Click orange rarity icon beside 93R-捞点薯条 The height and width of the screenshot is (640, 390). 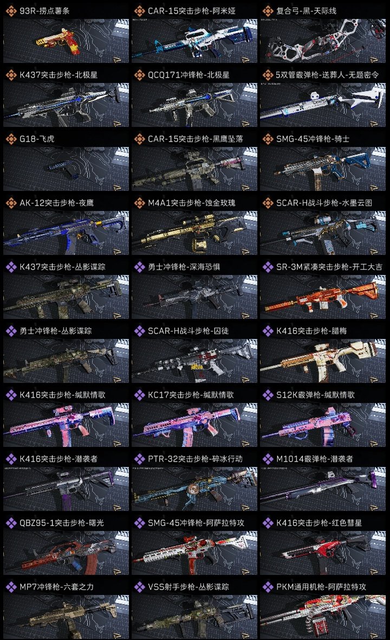[11, 11]
